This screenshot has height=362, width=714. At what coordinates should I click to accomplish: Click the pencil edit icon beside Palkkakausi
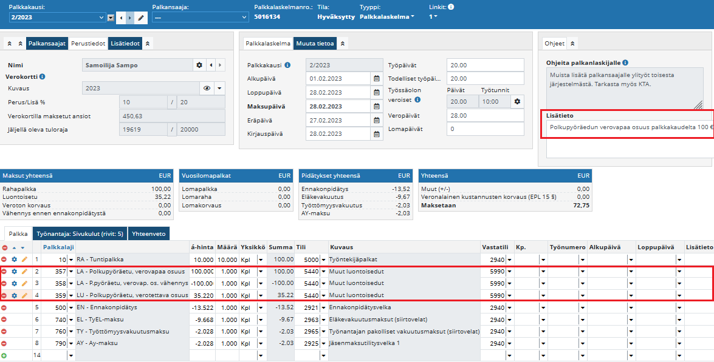[140, 18]
